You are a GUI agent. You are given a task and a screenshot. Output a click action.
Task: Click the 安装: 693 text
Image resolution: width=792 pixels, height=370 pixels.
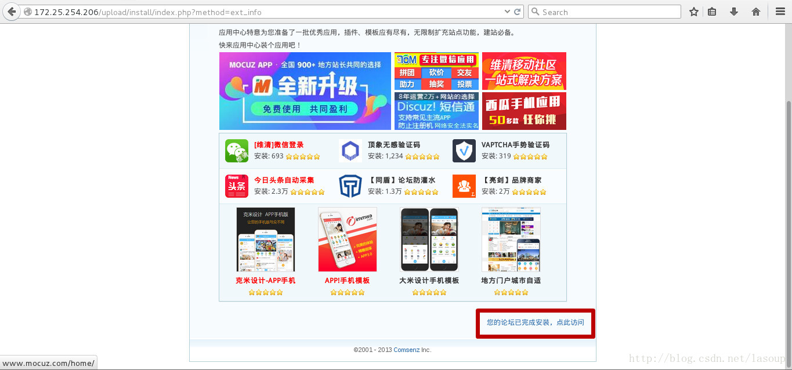[x=269, y=156]
